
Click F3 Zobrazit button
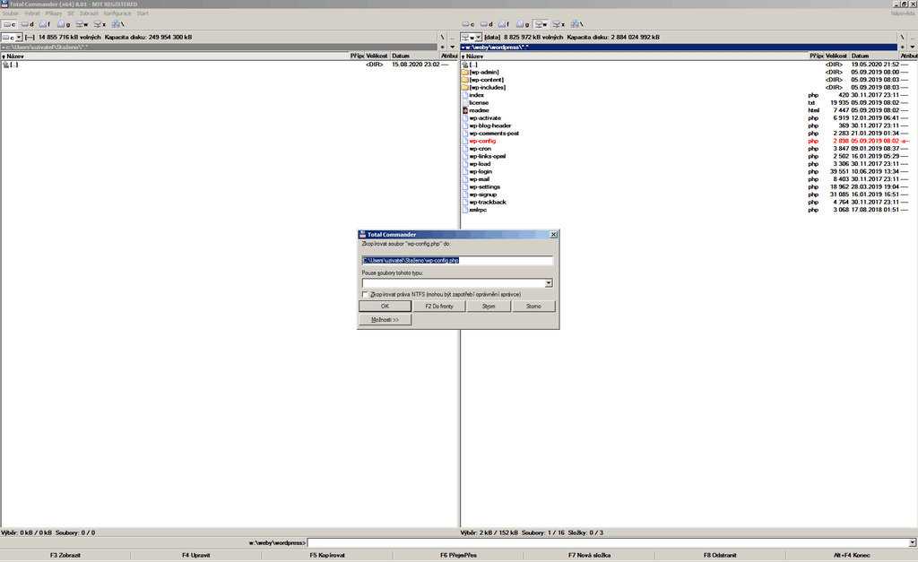[x=65, y=555]
